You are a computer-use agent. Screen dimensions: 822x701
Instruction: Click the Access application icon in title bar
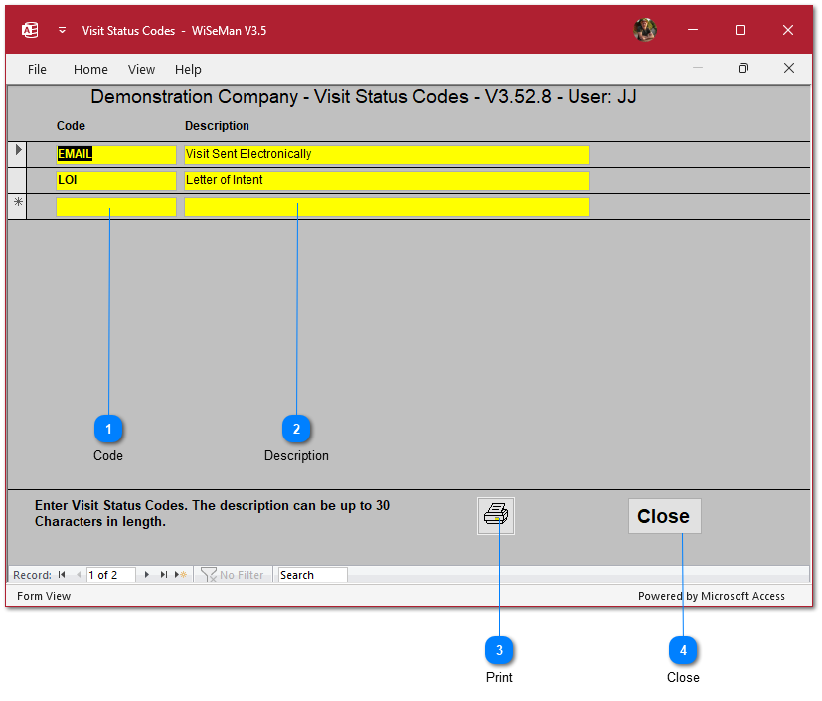30,30
